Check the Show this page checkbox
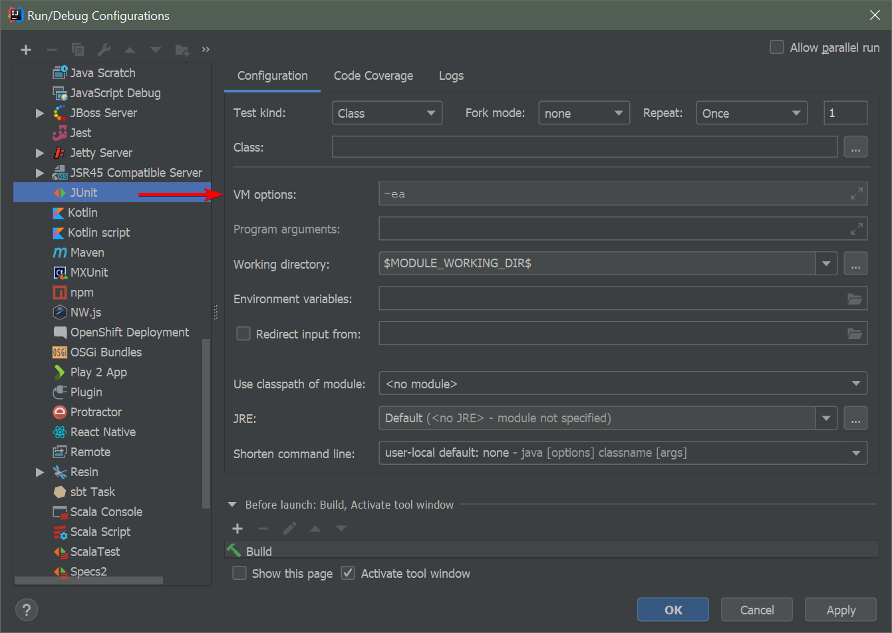Viewport: 892px width, 633px height. coord(239,572)
